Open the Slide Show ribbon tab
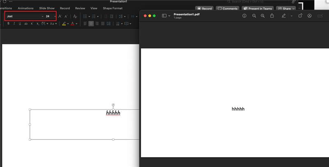 [x=47, y=8]
